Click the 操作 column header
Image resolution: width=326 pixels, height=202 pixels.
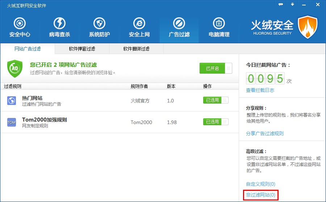point(207,86)
